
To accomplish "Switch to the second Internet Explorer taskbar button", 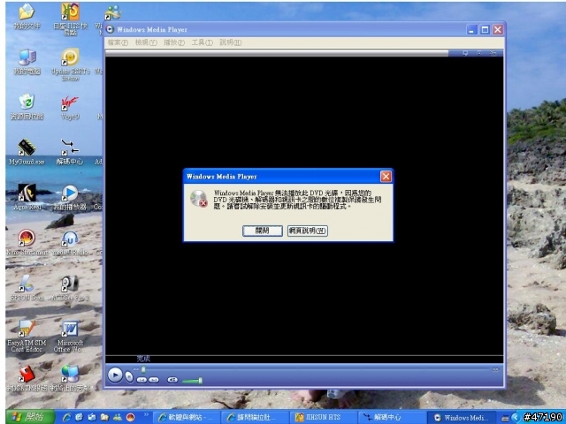I will point(255,418).
